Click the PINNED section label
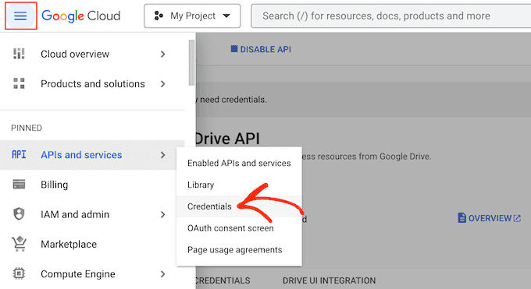531x289 pixels. pos(27,128)
